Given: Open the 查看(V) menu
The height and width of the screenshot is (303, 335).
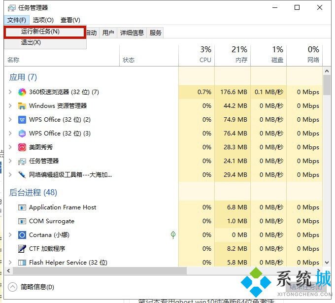Looking at the screenshot, I should point(70,20).
